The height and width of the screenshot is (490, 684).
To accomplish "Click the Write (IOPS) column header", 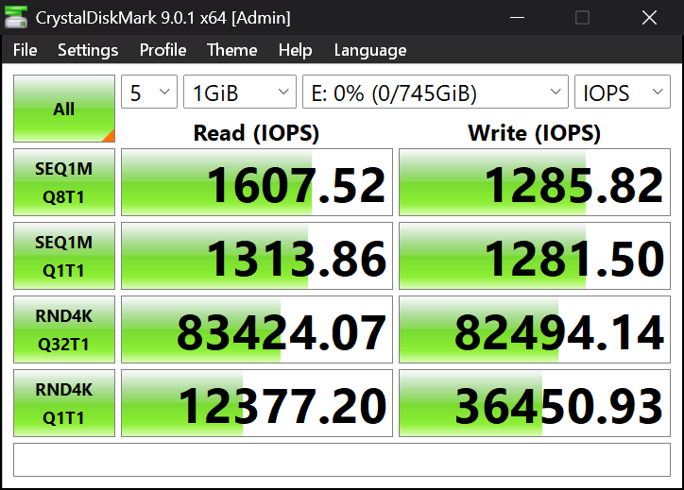I will tap(535, 133).
